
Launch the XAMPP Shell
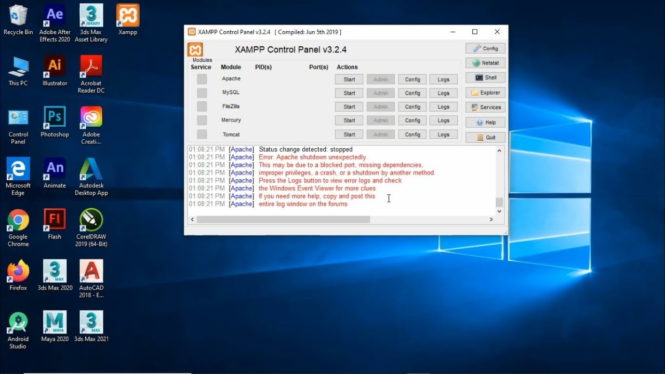(485, 78)
